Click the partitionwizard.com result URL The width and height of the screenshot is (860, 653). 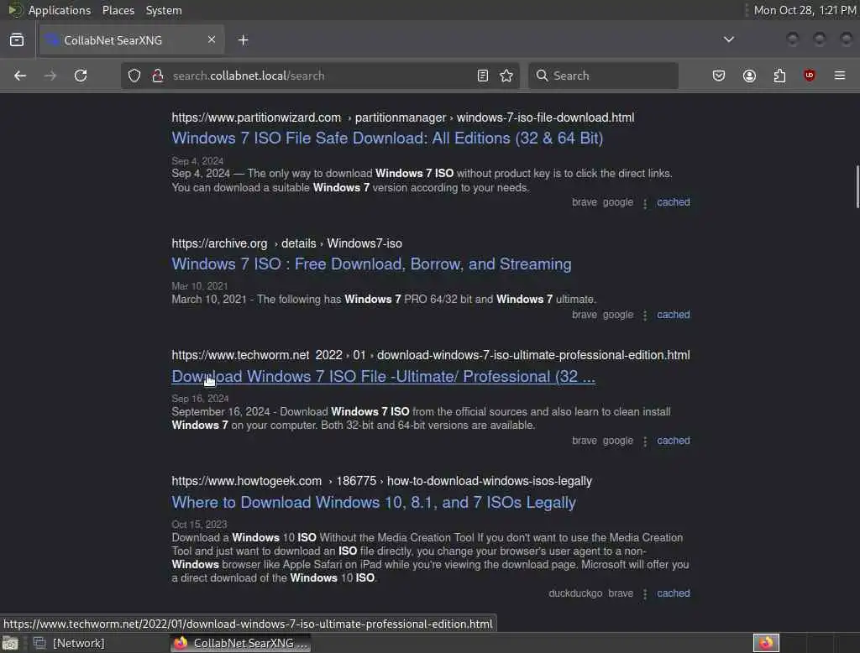click(x=402, y=118)
